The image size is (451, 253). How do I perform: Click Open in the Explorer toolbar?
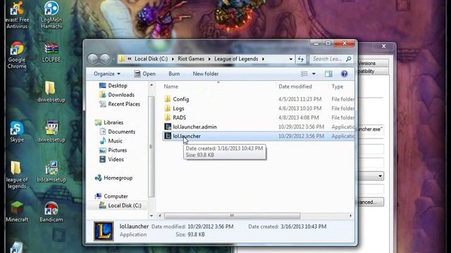tap(144, 74)
